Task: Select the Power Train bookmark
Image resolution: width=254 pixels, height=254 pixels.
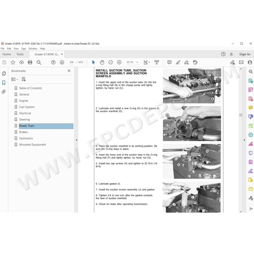Action: pyautogui.click(x=46, y=126)
